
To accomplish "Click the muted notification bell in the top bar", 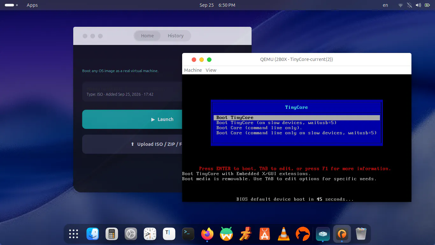I will [x=410, y=5].
